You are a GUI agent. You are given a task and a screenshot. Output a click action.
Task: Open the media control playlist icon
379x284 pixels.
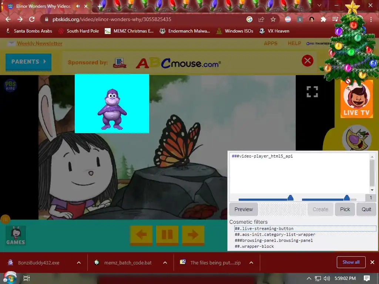click(335, 19)
